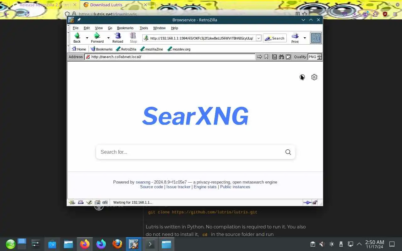This screenshot has height=251, width=402.
Task: Click the download/save page icon in Address row
Action: 274,57
